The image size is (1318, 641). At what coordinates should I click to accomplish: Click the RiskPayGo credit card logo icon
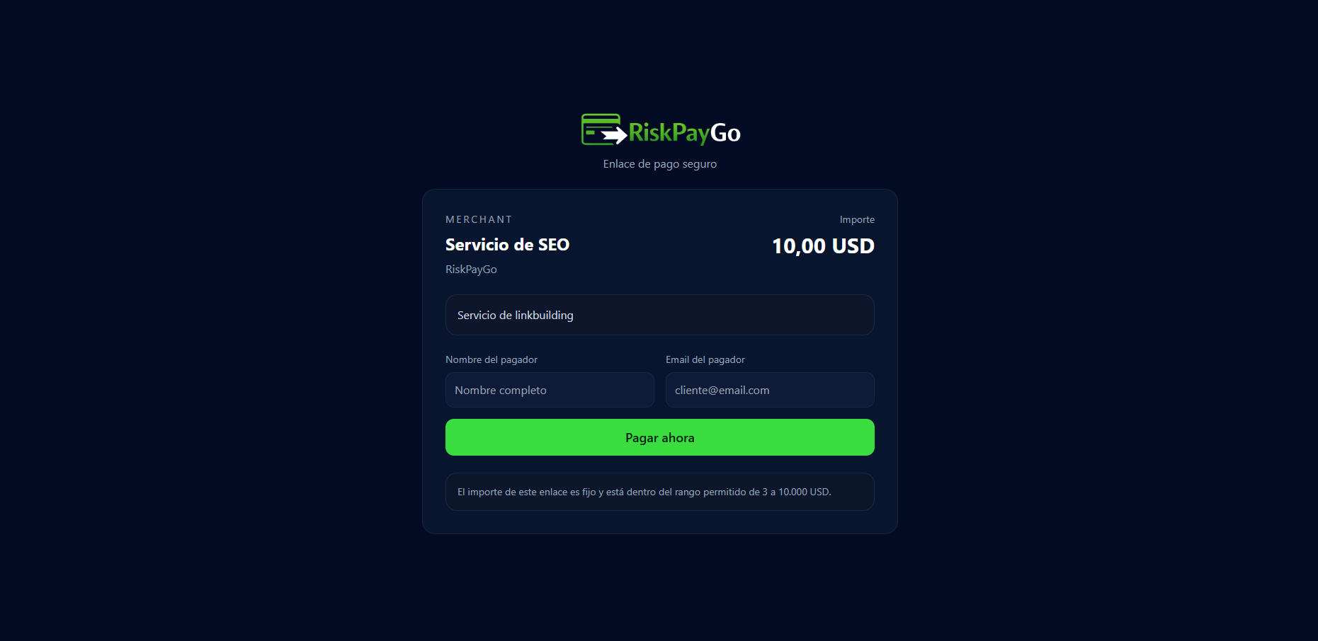click(603, 129)
